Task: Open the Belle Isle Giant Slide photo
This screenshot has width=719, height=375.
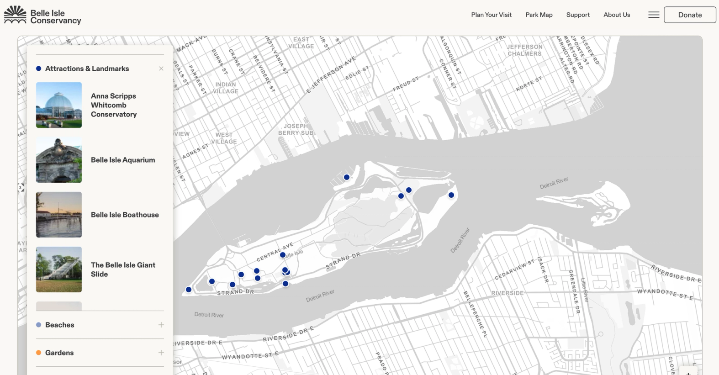Action: pyautogui.click(x=59, y=269)
